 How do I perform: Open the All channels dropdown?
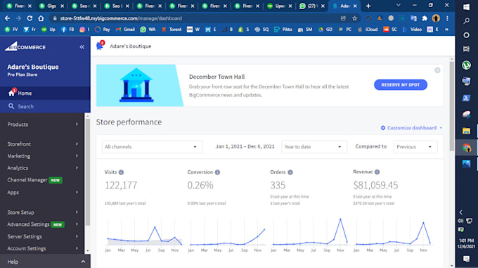pos(152,146)
